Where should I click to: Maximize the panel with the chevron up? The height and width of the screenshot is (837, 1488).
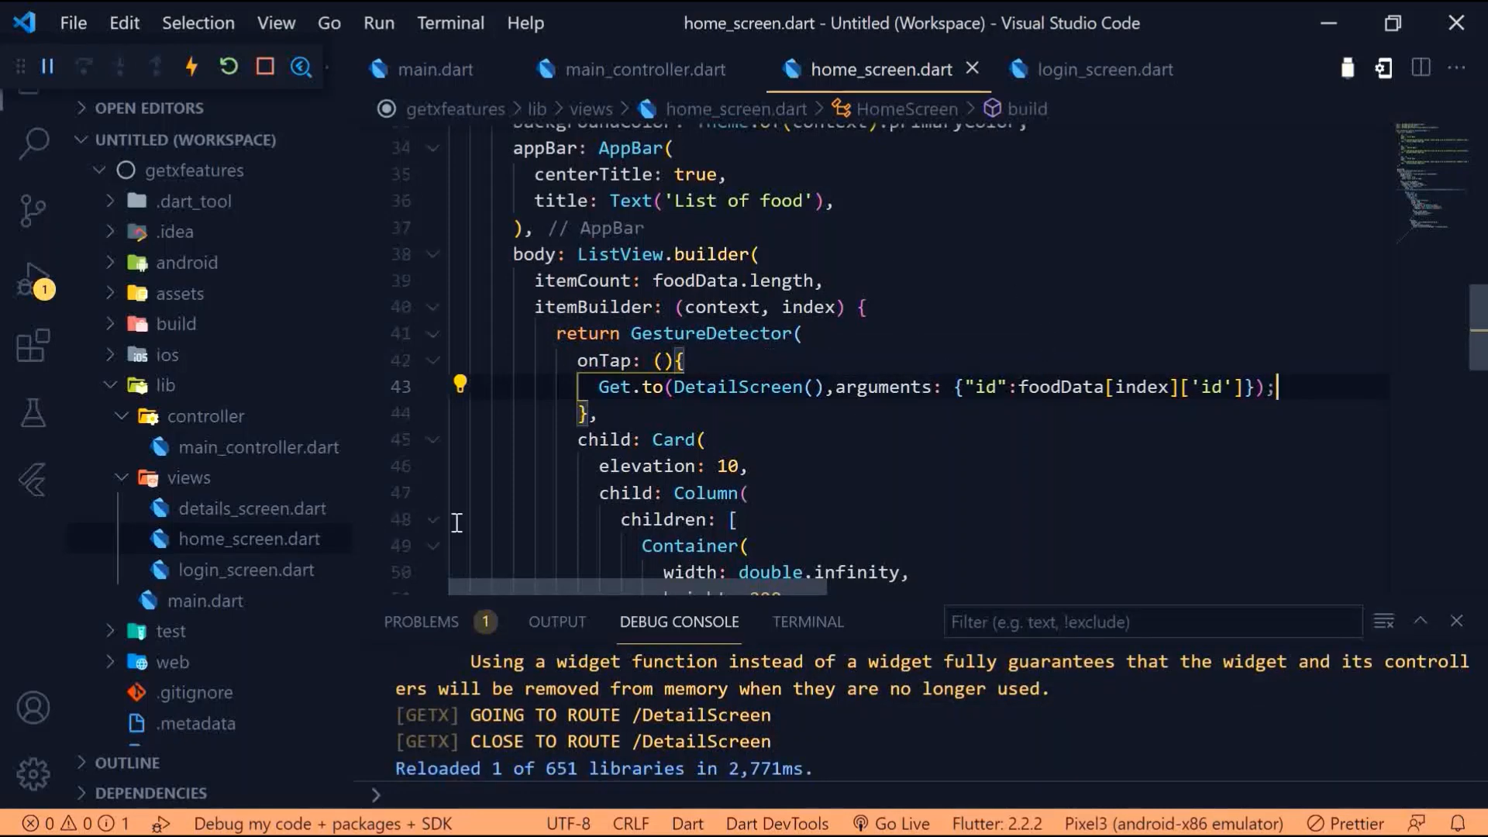[x=1420, y=621]
